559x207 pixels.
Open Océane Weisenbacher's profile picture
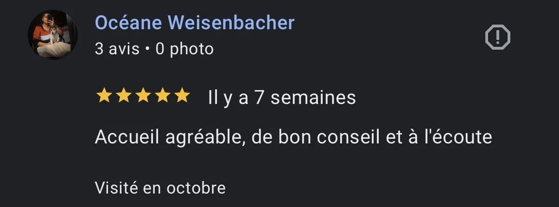tap(53, 34)
